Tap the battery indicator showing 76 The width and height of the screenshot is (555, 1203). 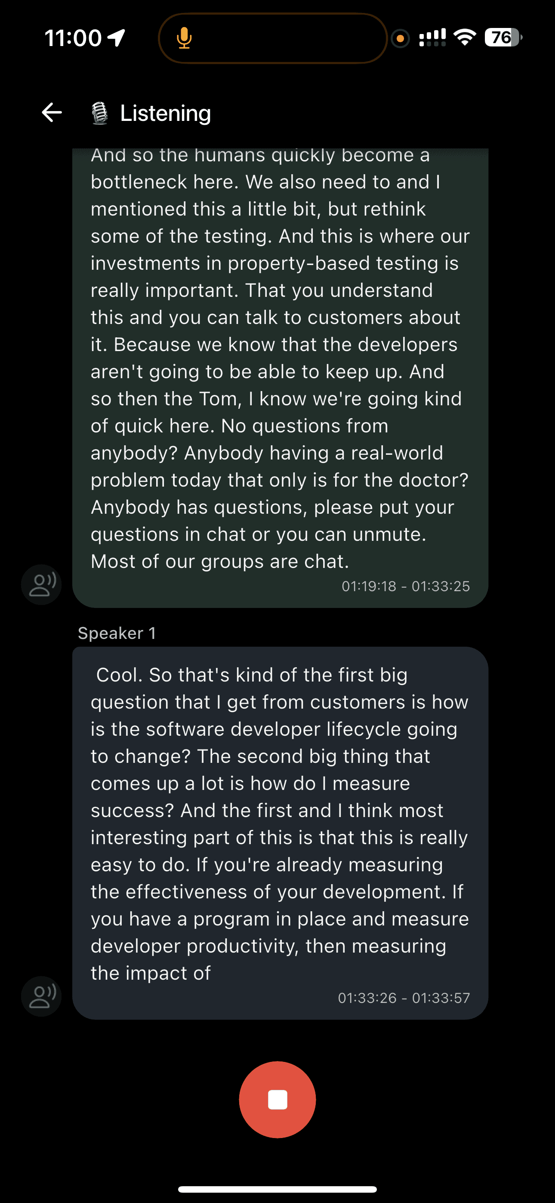pyautogui.click(x=503, y=37)
